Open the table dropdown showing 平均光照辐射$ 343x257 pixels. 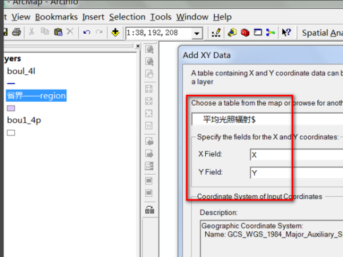(x=268, y=119)
